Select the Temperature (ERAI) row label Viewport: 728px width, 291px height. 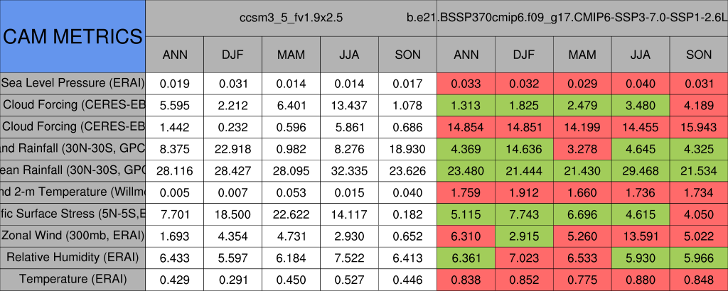coord(73,279)
